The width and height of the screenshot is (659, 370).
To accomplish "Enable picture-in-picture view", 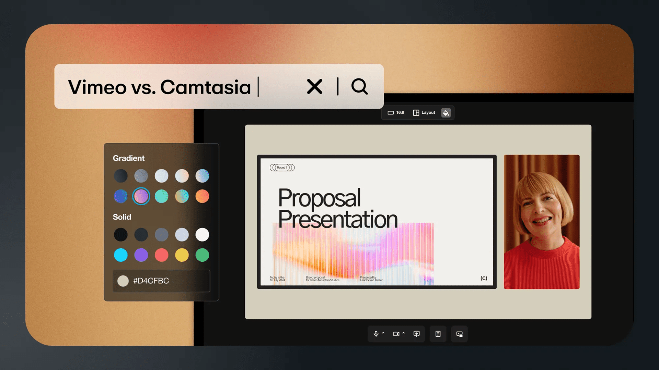I will click(459, 334).
